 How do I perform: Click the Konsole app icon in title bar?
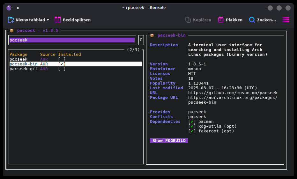coord(9,8)
